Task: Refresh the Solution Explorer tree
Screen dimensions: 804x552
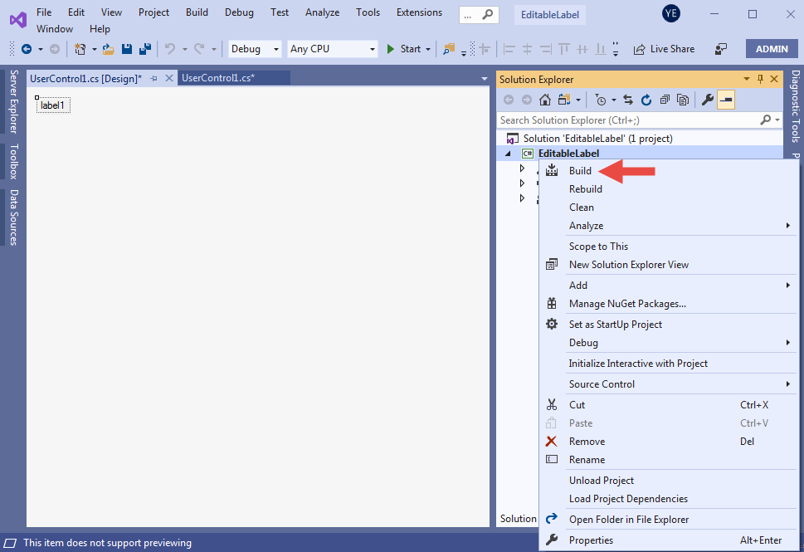Action: [646, 100]
